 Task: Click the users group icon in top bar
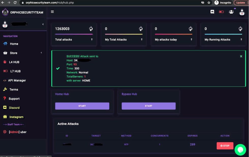tap(231, 12)
